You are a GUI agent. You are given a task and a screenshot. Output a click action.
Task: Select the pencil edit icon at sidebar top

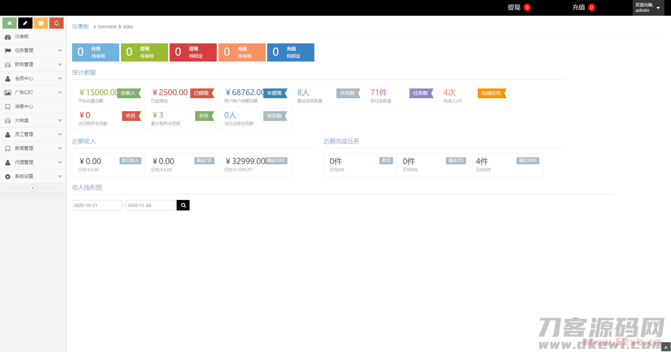(x=25, y=23)
